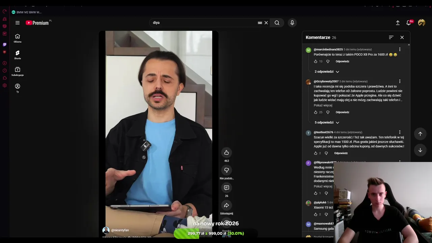Reply to @Grzybowaty2007 via Odpowiedz
Viewport: 432px width, 243px height.
(342, 112)
